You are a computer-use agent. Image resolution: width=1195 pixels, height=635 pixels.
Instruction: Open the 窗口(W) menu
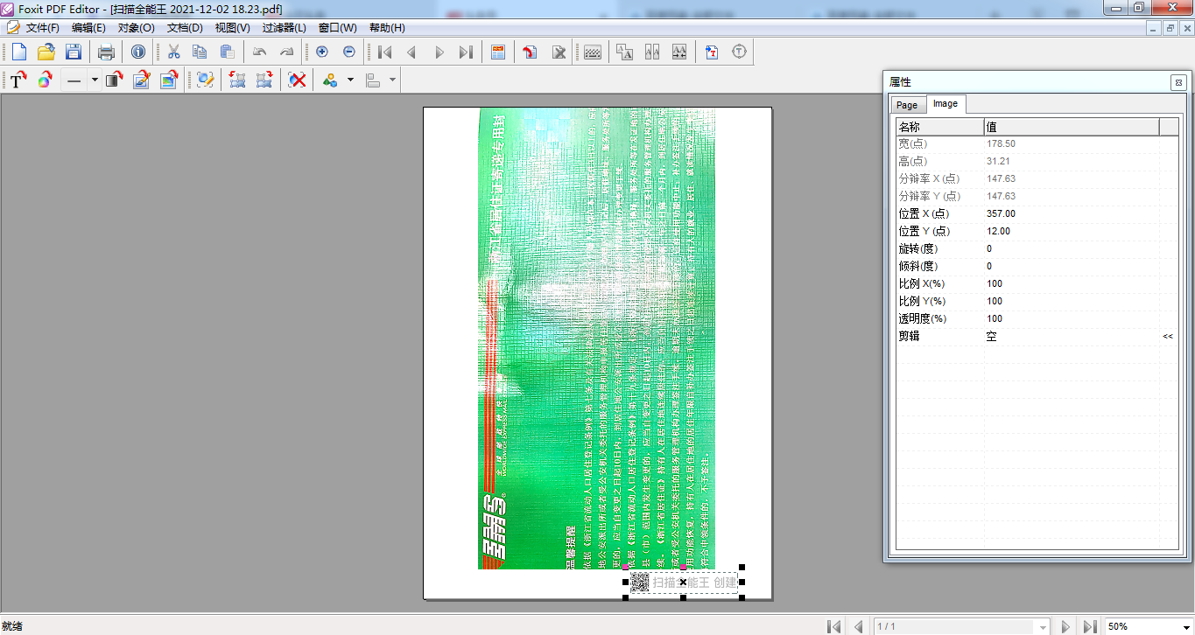[337, 28]
